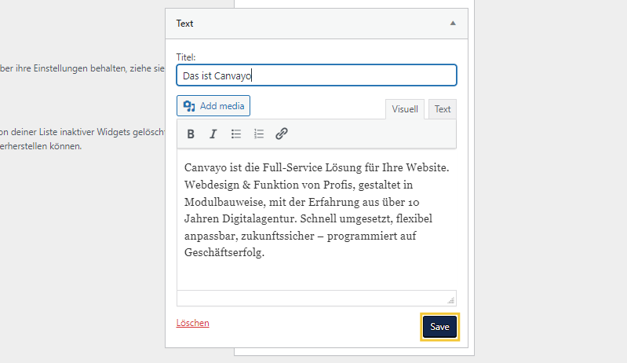Click the Text widget header title

click(185, 24)
